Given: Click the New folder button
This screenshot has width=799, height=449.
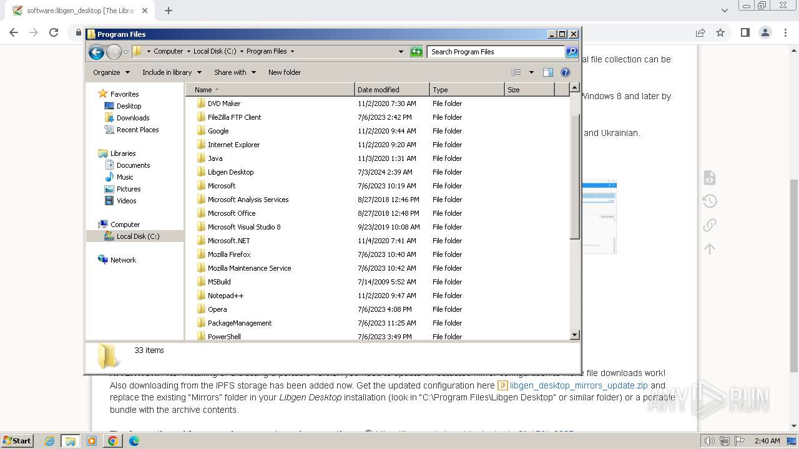Looking at the screenshot, I should (285, 72).
